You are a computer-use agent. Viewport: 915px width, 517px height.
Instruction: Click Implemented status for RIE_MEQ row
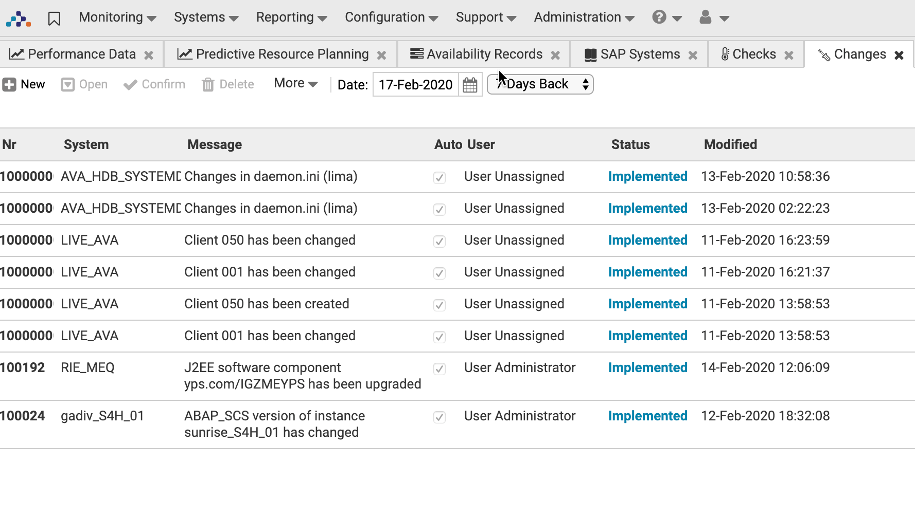coord(647,367)
